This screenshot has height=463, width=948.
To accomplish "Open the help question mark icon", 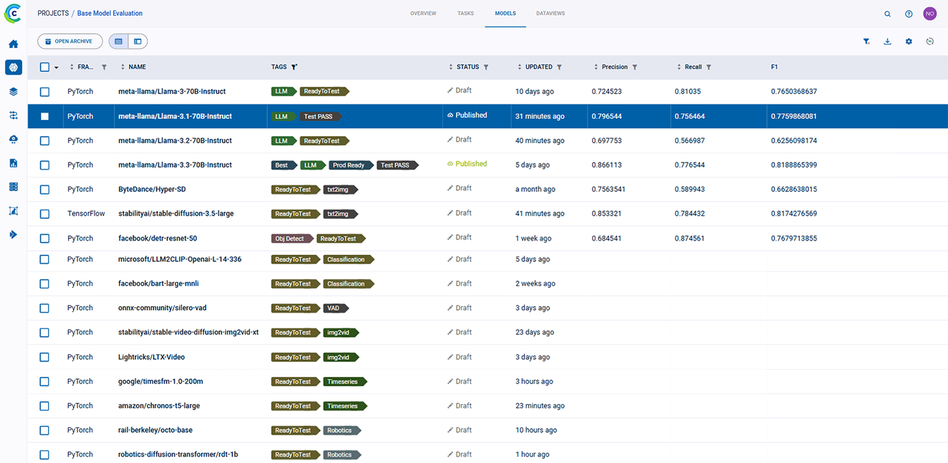I will [x=908, y=14].
